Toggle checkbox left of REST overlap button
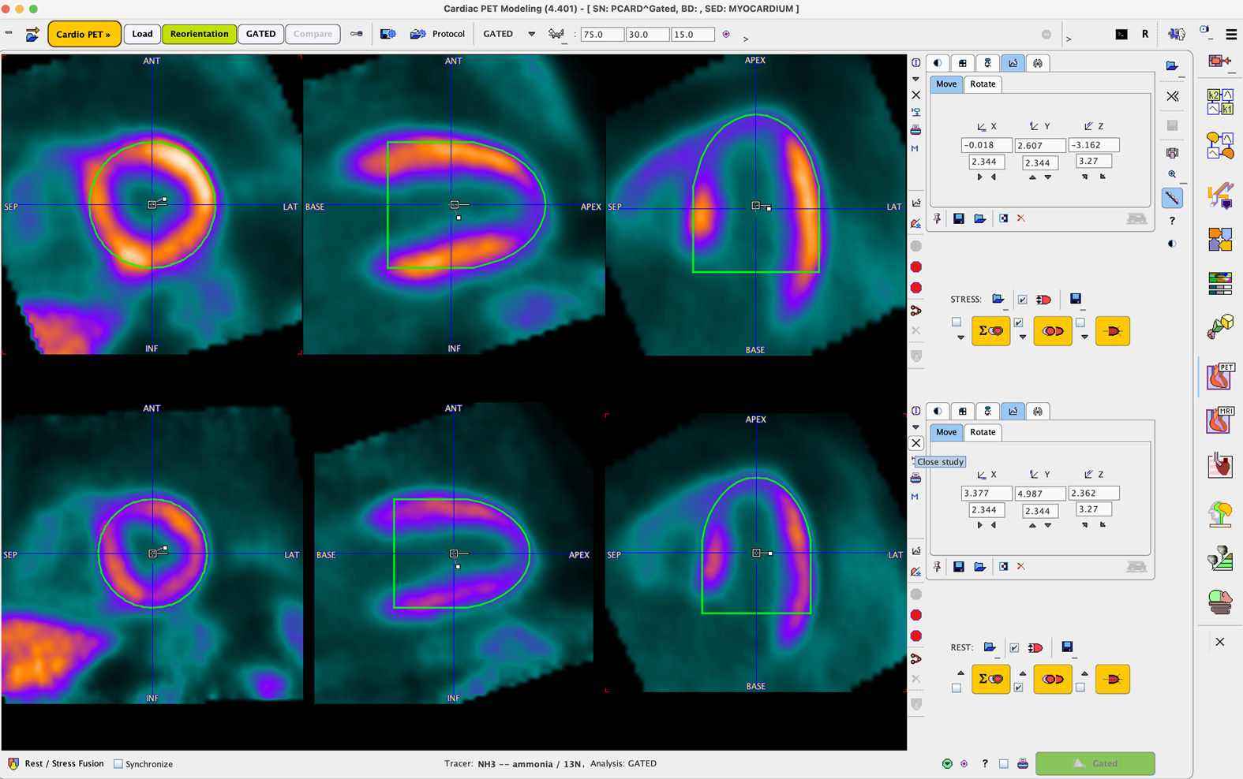Screen dimensions: 1243x779 (x=1019, y=688)
